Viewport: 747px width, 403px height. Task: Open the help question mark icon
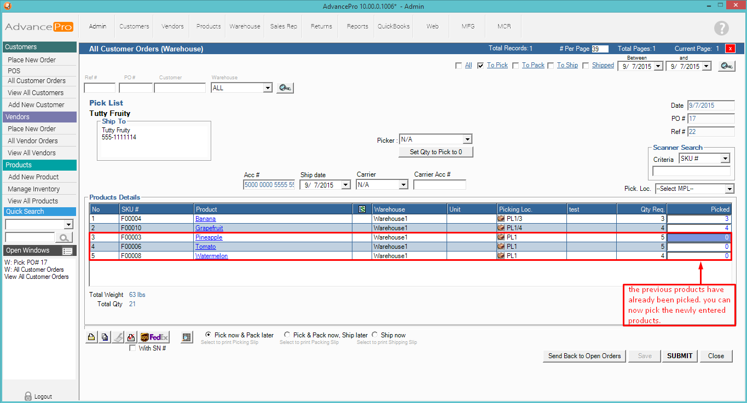(721, 28)
